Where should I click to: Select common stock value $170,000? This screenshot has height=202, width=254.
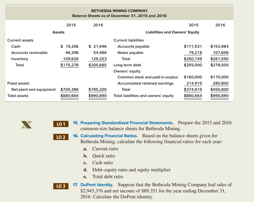pos(220,77)
